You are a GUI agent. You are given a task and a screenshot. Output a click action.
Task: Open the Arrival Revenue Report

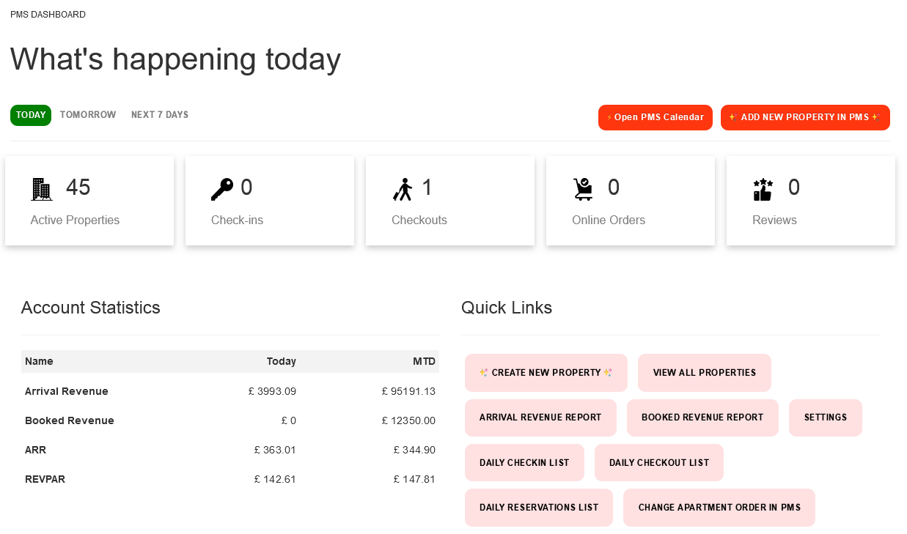tap(540, 418)
